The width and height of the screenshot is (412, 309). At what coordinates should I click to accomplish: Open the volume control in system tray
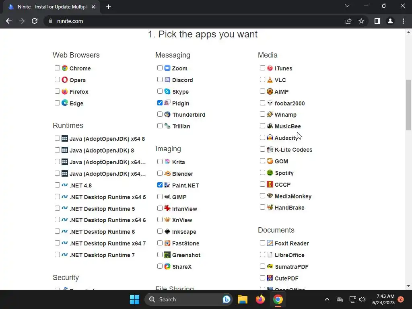click(362, 299)
